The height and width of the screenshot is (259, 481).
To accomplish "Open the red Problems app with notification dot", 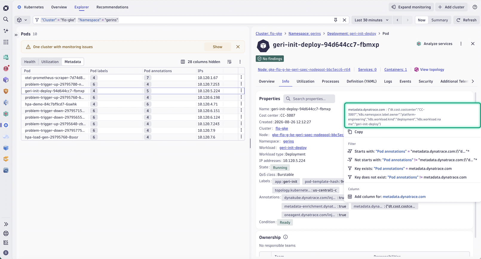I will point(6,68).
